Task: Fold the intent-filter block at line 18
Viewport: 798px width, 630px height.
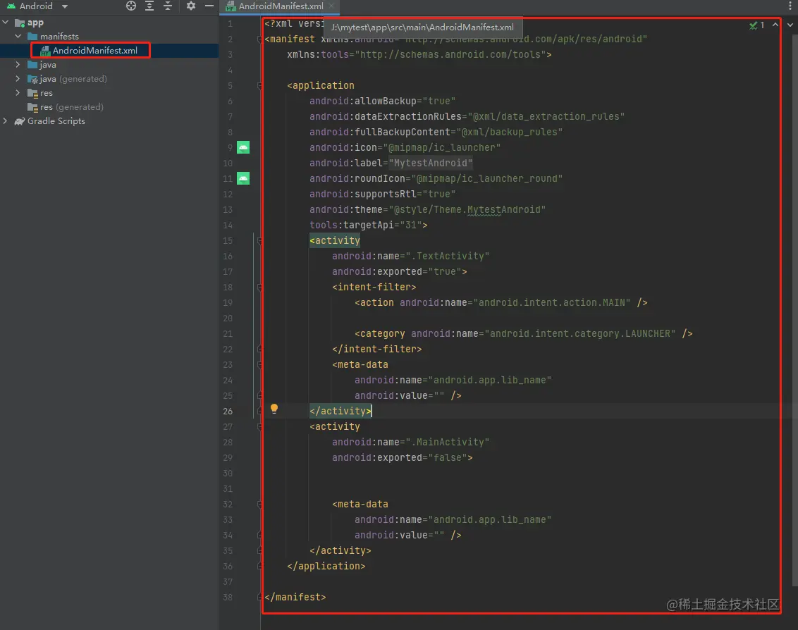Action: click(260, 287)
